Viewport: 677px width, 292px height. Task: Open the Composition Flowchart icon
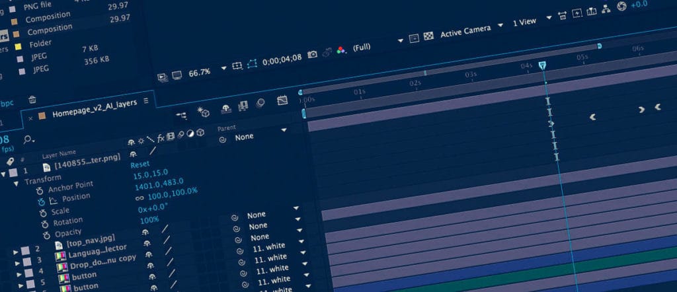pos(606,9)
